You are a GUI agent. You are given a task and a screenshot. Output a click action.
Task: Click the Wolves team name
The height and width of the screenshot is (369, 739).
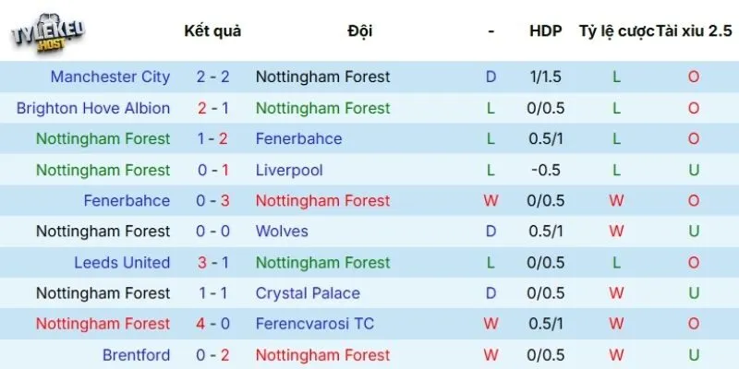point(282,231)
